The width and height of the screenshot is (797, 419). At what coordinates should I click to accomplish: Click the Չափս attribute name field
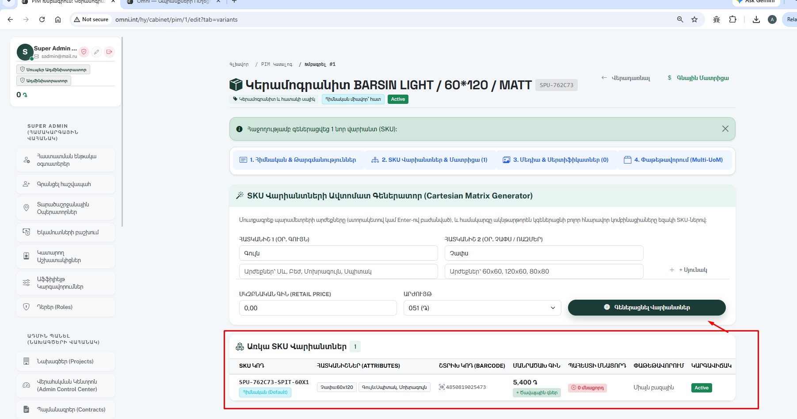coord(544,253)
